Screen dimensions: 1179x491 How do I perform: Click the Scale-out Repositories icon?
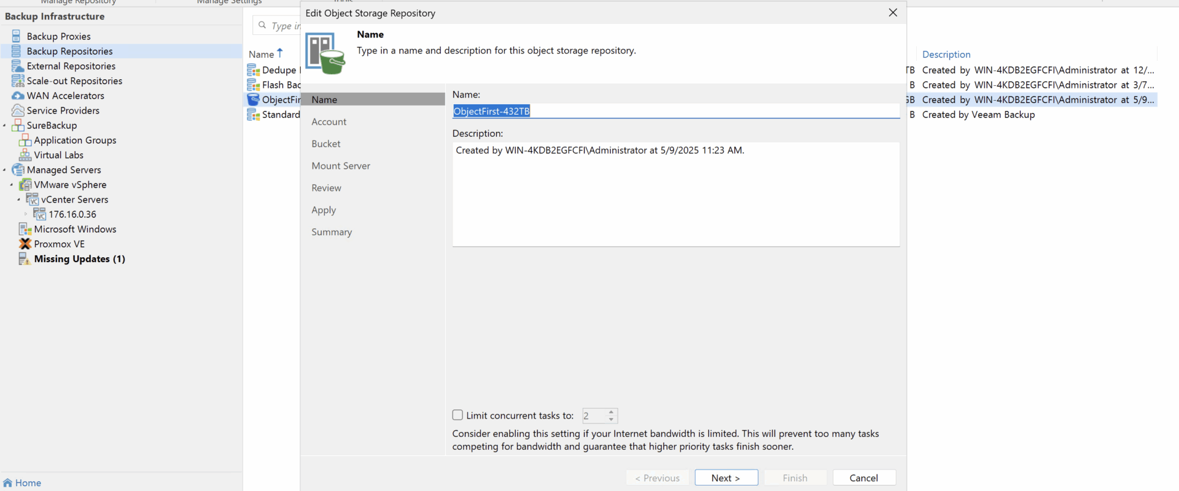tap(18, 80)
